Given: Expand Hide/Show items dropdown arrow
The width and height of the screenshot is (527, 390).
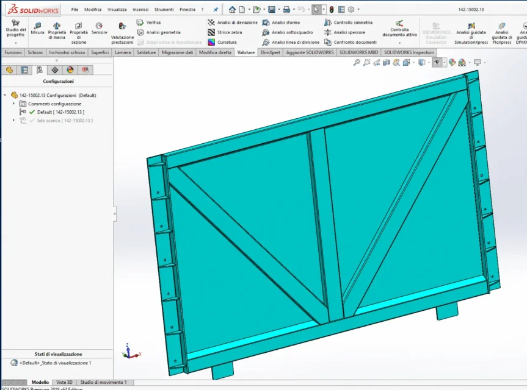Looking at the screenshot, I should (x=445, y=62).
